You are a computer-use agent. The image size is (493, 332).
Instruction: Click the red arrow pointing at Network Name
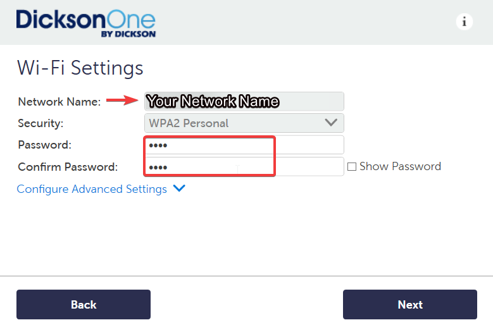click(x=122, y=101)
